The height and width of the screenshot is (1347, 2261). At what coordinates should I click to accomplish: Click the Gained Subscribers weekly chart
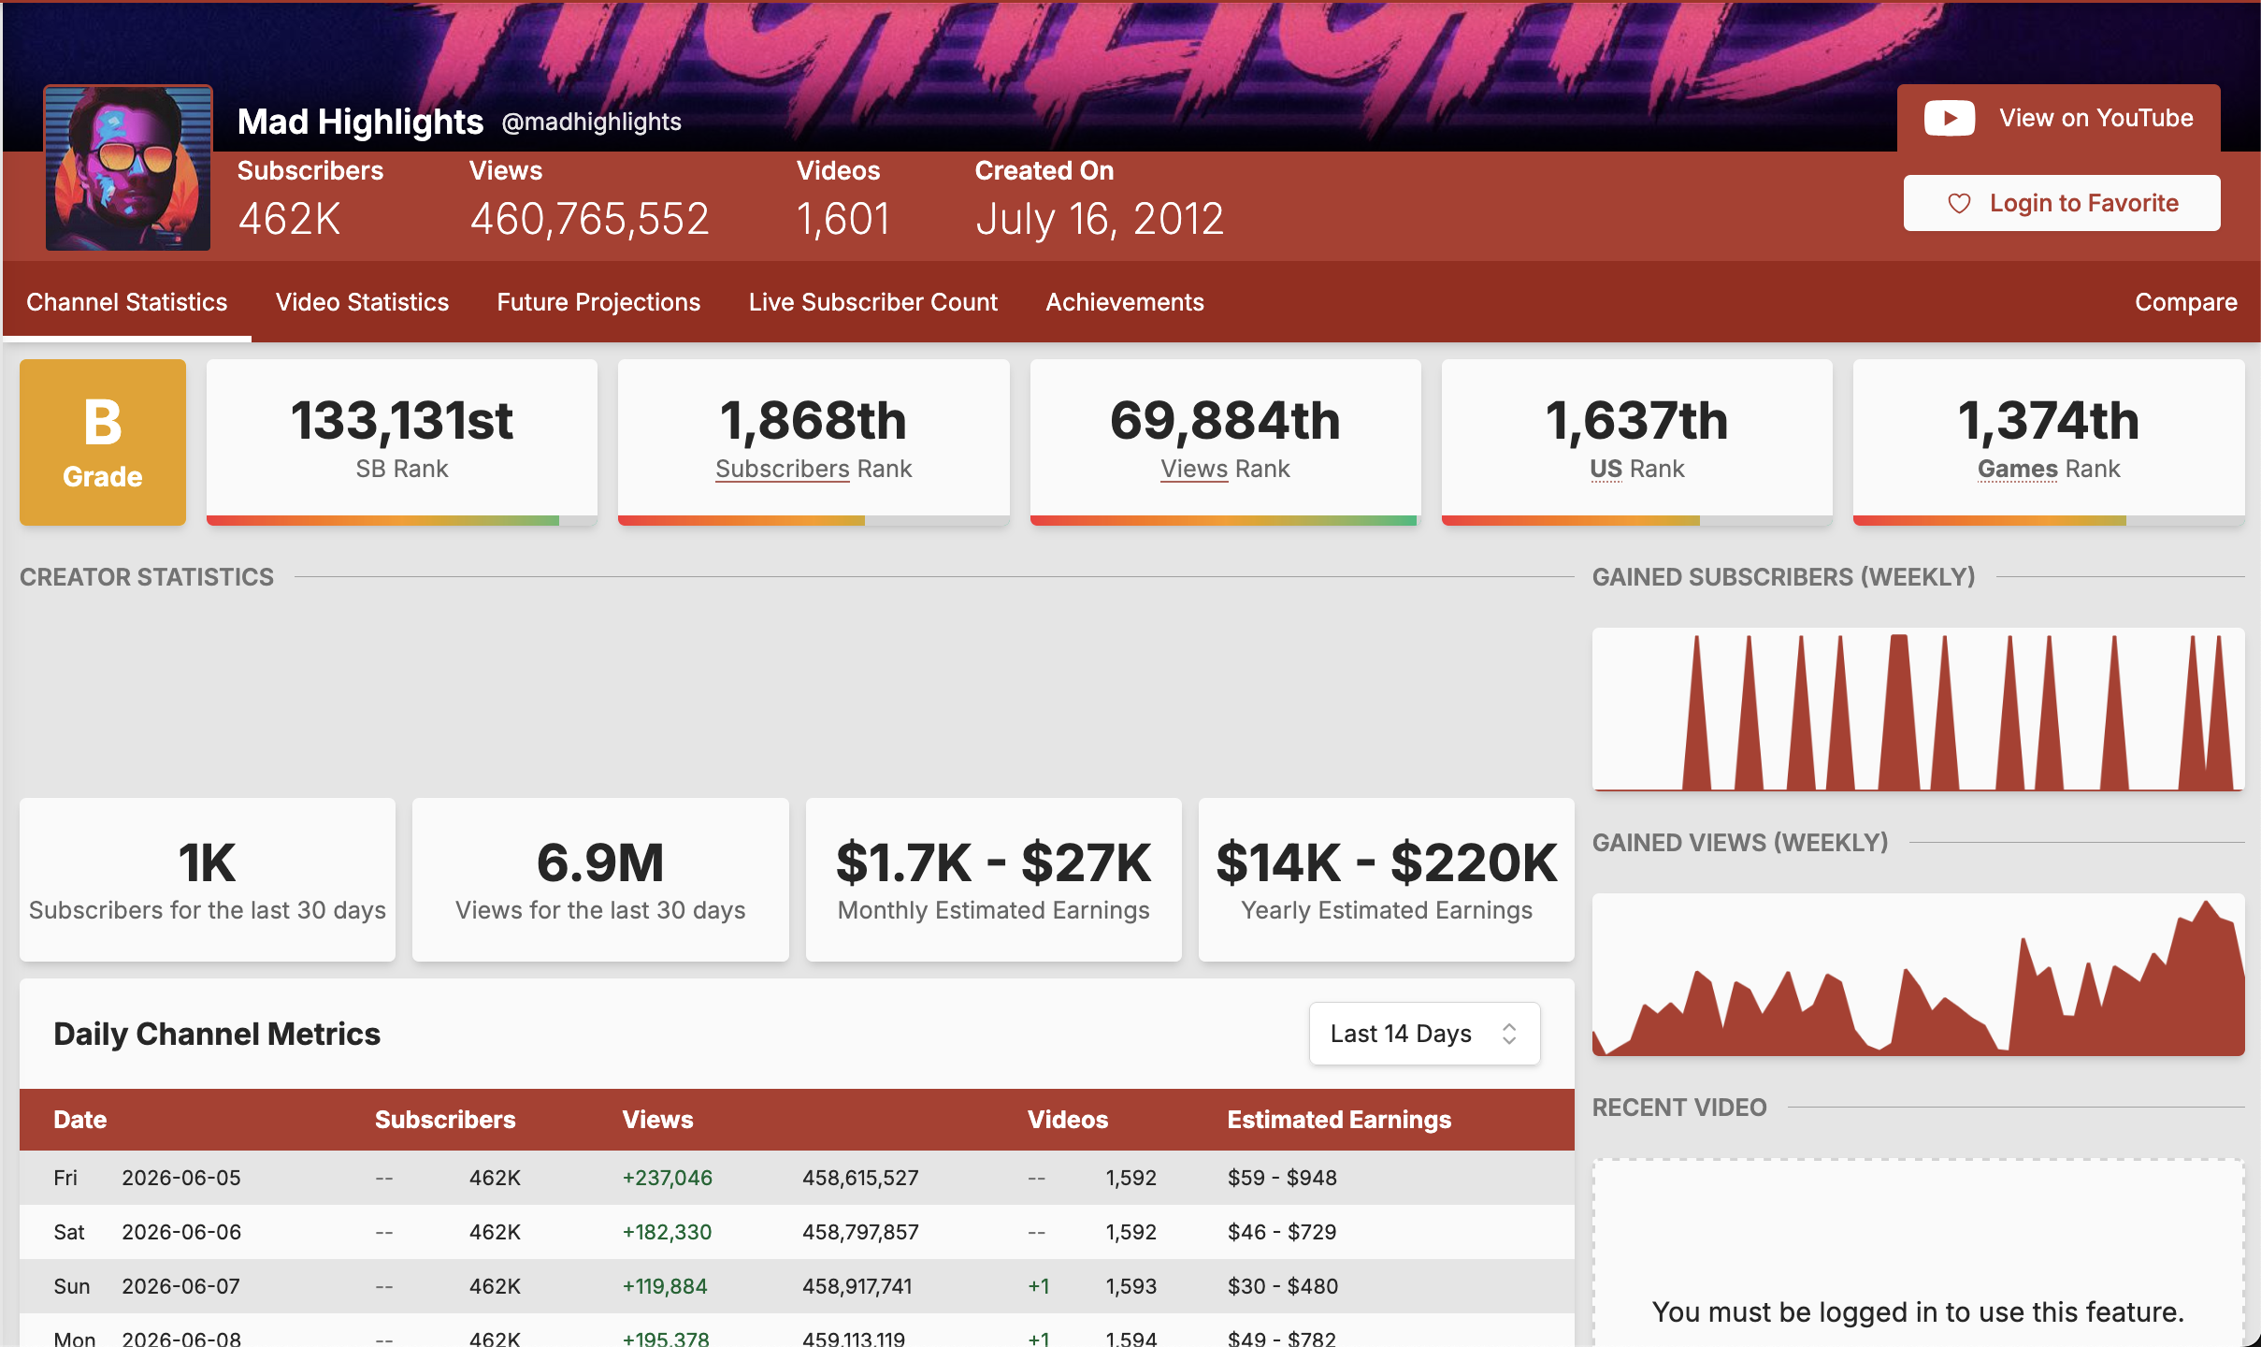1918,710
